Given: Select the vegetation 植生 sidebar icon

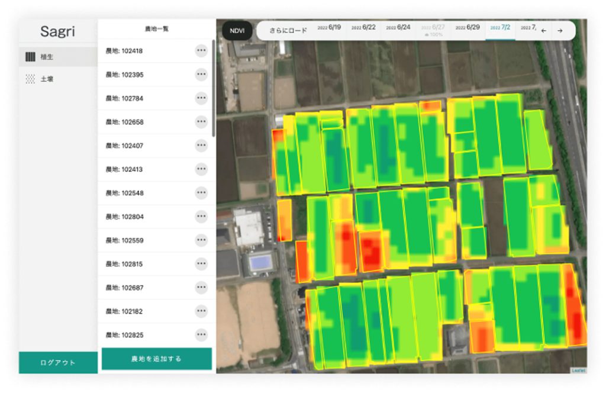Looking at the screenshot, I should pos(30,57).
